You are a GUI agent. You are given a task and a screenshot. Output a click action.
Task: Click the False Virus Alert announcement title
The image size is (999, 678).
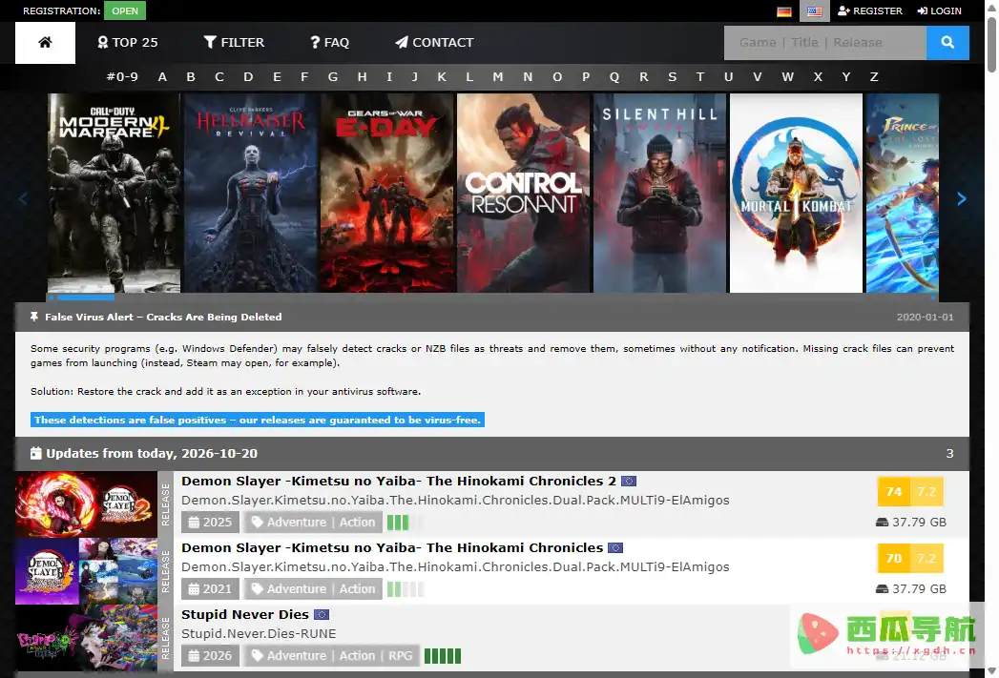click(163, 317)
